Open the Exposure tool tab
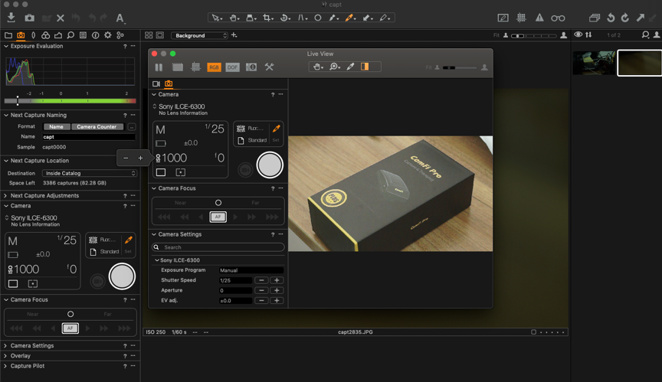This screenshot has width=662, height=382. pos(58,35)
